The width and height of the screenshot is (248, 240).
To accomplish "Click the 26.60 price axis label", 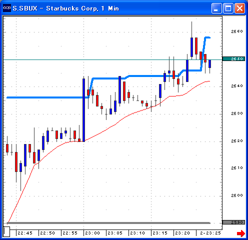I will 237,31.
